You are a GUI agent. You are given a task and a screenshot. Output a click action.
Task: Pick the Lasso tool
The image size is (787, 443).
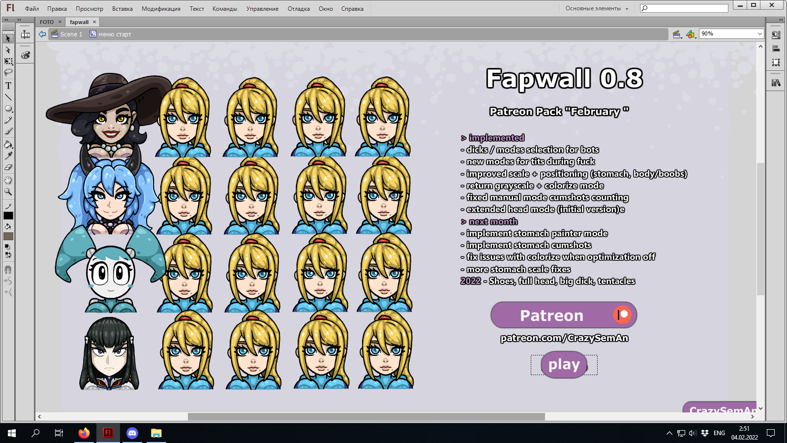(8, 73)
